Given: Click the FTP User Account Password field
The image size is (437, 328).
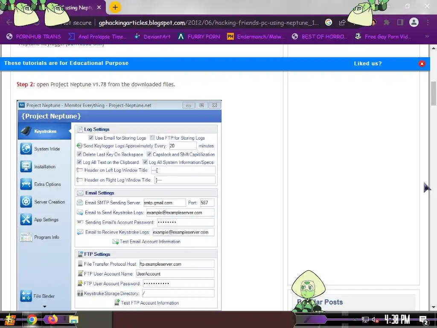Looking at the screenshot, I should [x=178, y=284].
